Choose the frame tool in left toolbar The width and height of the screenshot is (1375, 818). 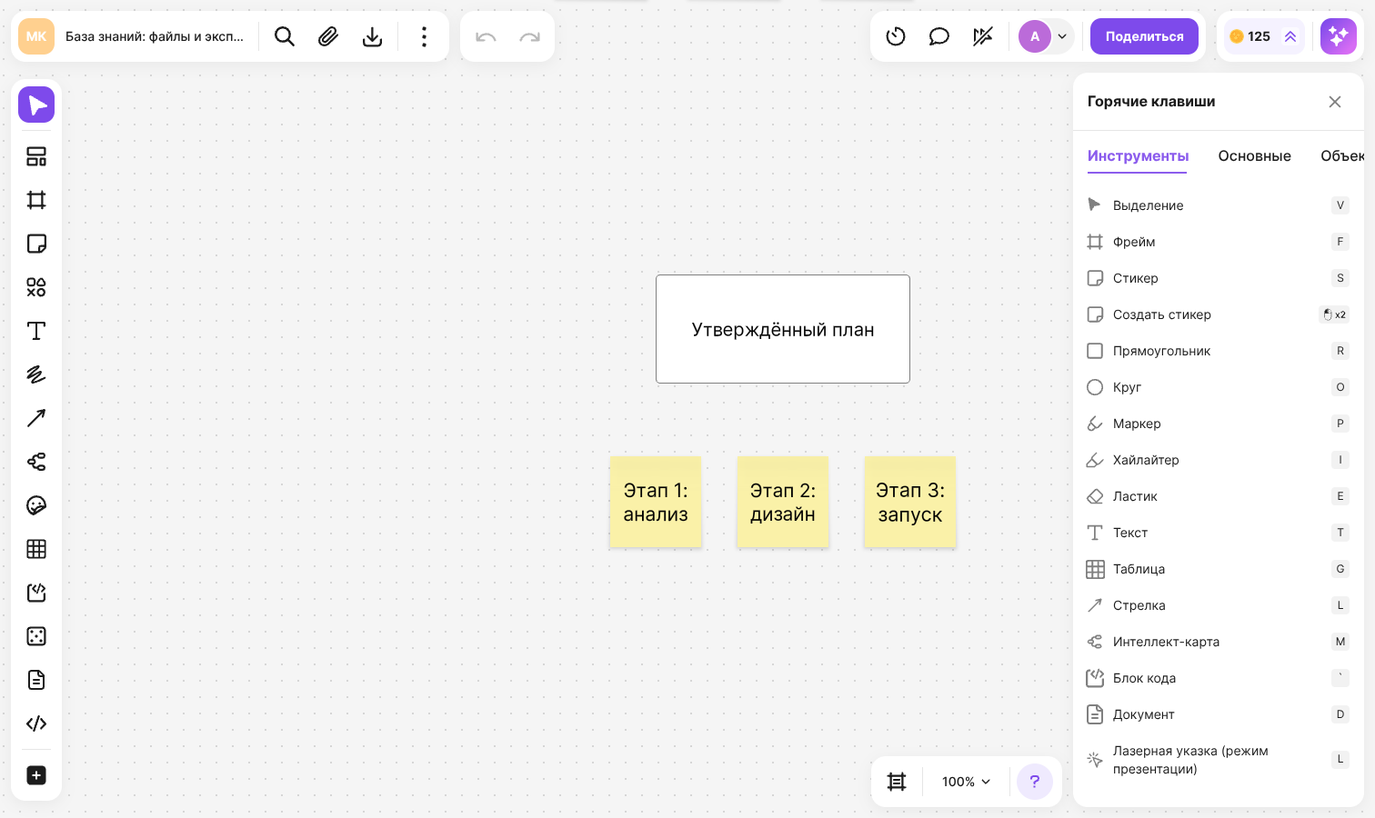point(36,200)
